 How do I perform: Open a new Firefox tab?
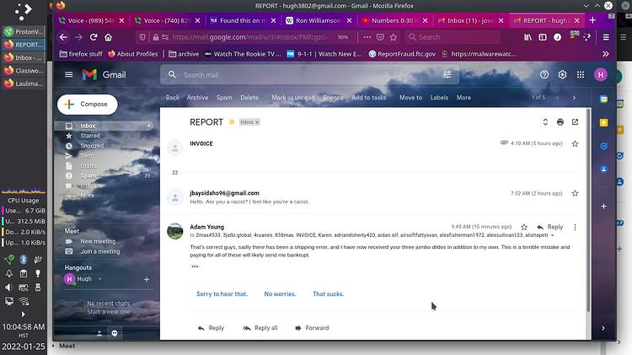[x=592, y=20]
